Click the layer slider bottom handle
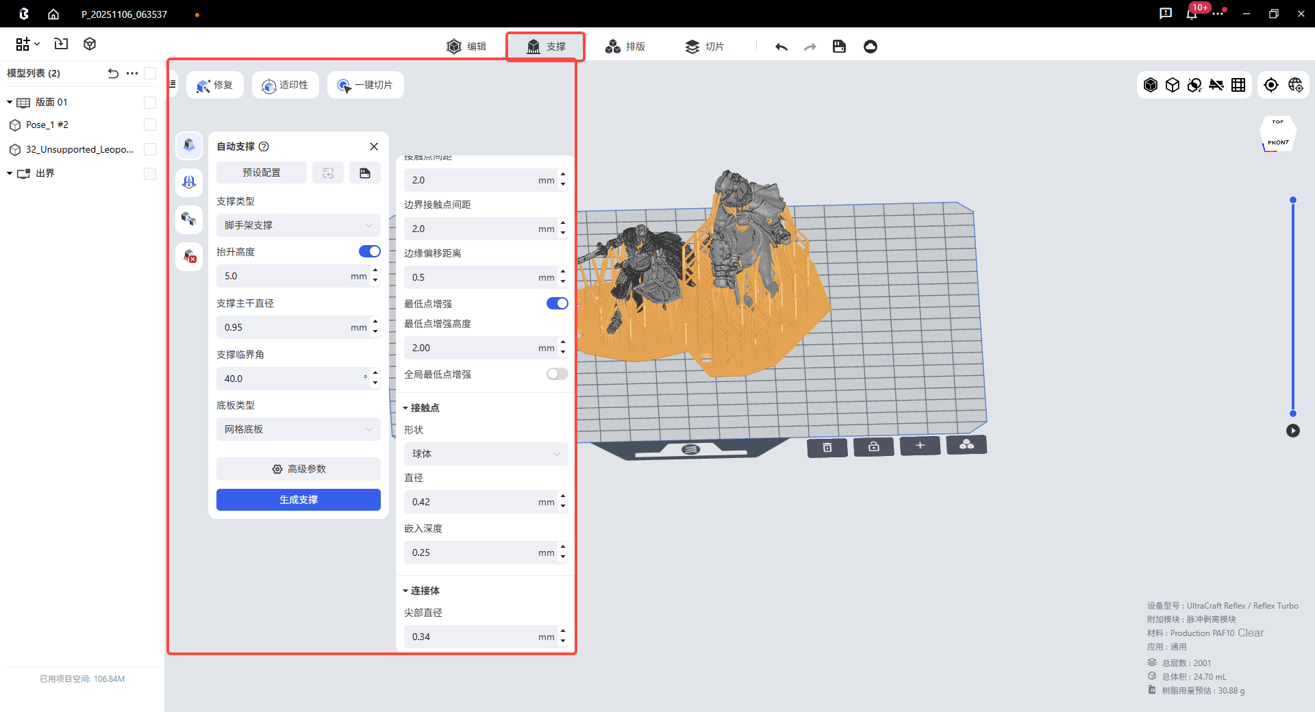The image size is (1315, 712). (1293, 414)
